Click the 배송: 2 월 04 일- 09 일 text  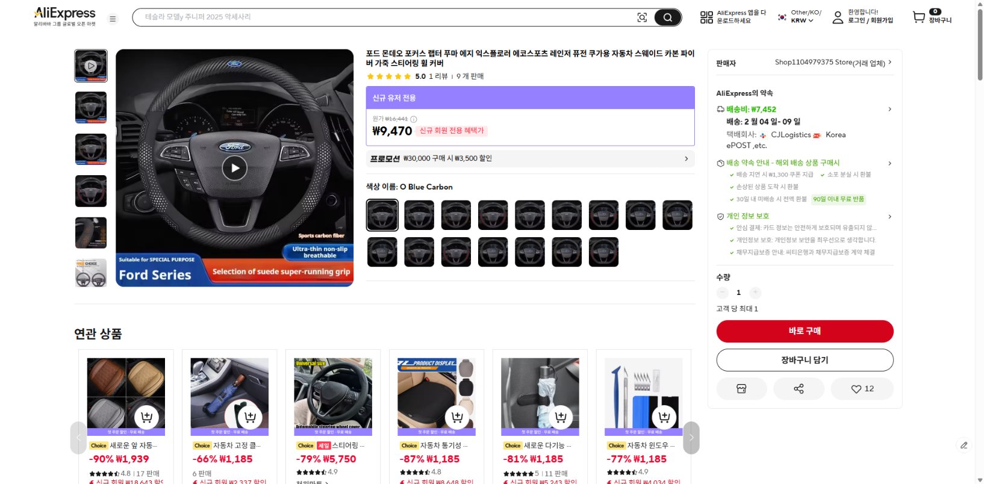click(x=764, y=122)
